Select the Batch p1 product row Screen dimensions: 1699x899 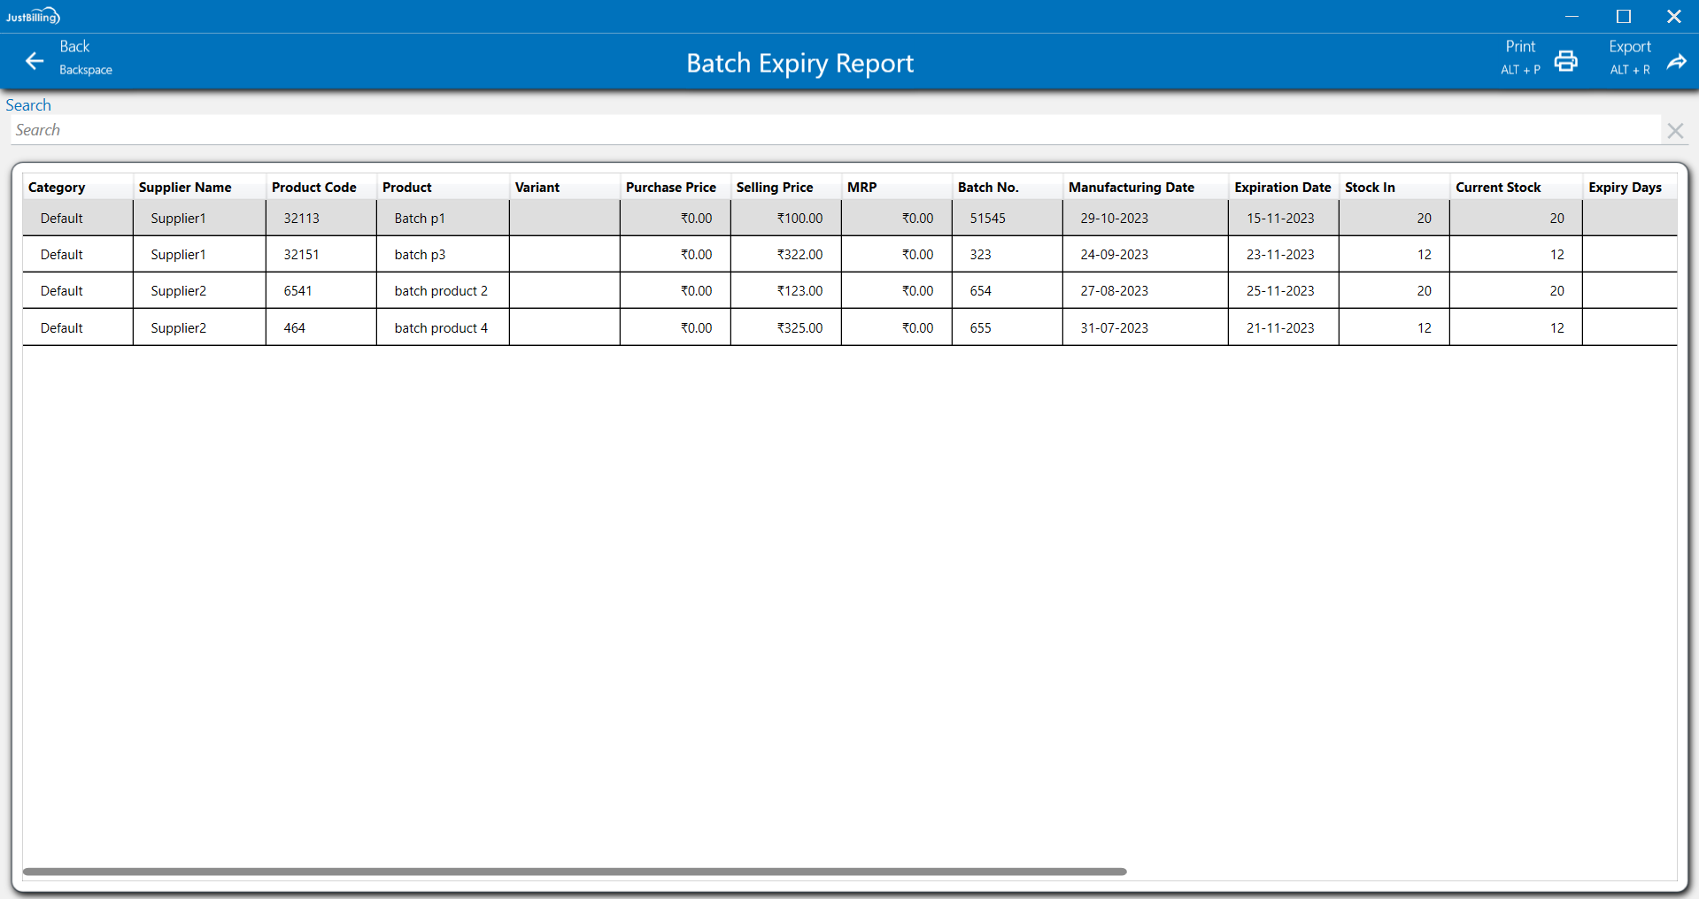[x=420, y=219]
